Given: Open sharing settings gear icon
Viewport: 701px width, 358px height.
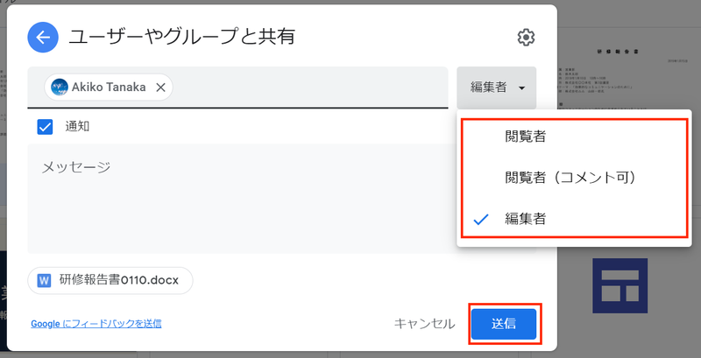Looking at the screenshot, I should point(527,37).
